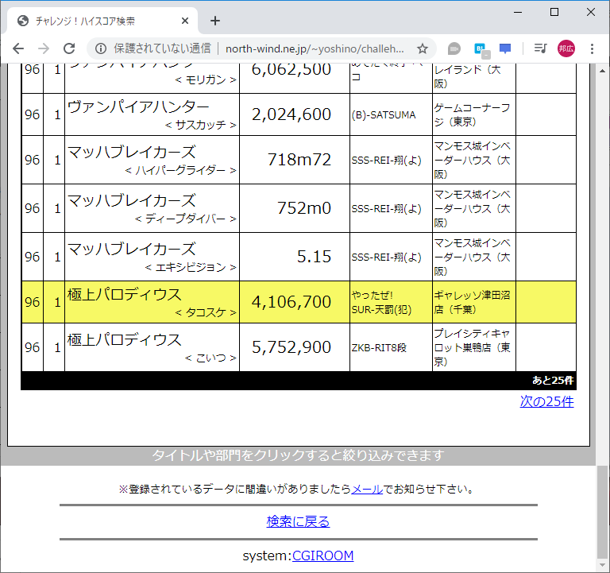Click the browser forward arrow

point(44,48)
